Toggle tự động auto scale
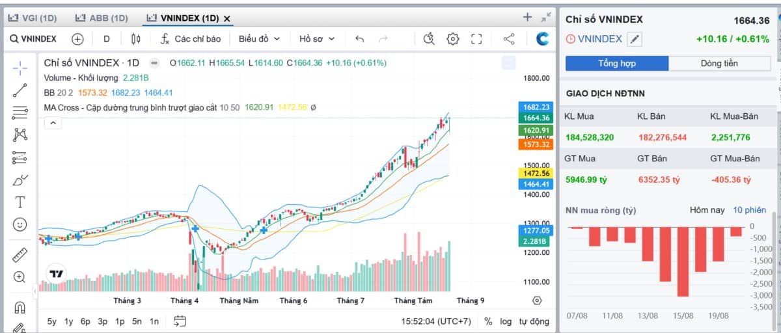Screen dimensions: 781x333 [x=534, y=321]
